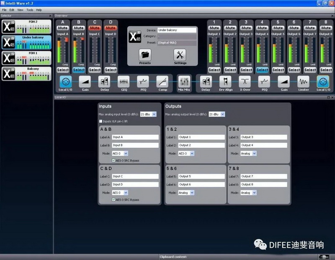335x260 pixels.
Task: Open the Comp compressor module
Action: pyautogui.click(x=162, y=82)
